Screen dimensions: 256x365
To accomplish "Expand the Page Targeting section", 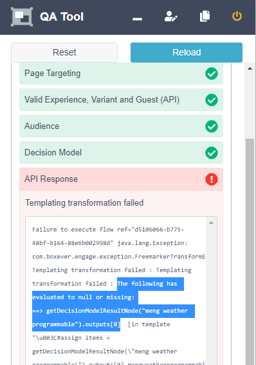I will pos(121,74).
